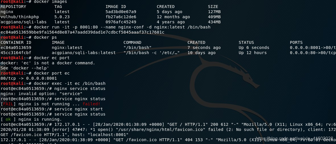Select the full container hash starting ec84a0513659bbe9

[83, 32]
